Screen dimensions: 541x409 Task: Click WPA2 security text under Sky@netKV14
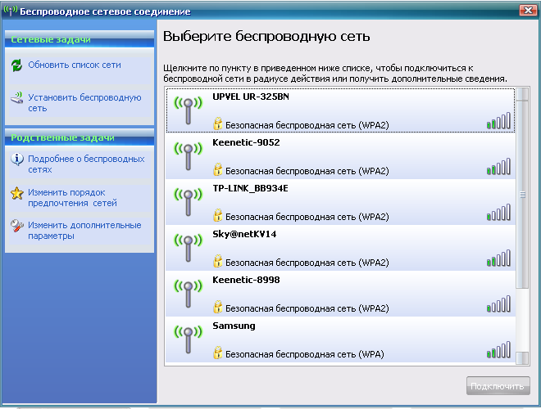307,263
